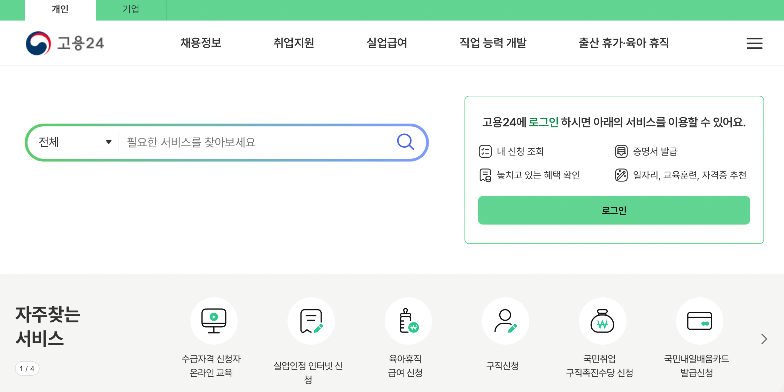This screenshot has height=392, width=784.
Task: Open 국민내일배움카드 발급신청 via the card icon
Action: pyautogui.click(x=700, y=321)
